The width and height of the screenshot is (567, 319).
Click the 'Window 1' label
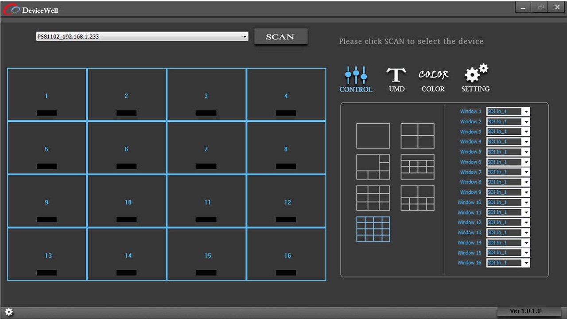click(470, 112)
